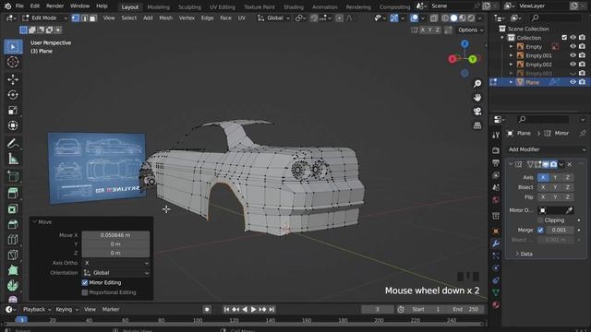Open the Tool properties tab
This screenshot has width=591, height=332.
click(x=496, y=136)
